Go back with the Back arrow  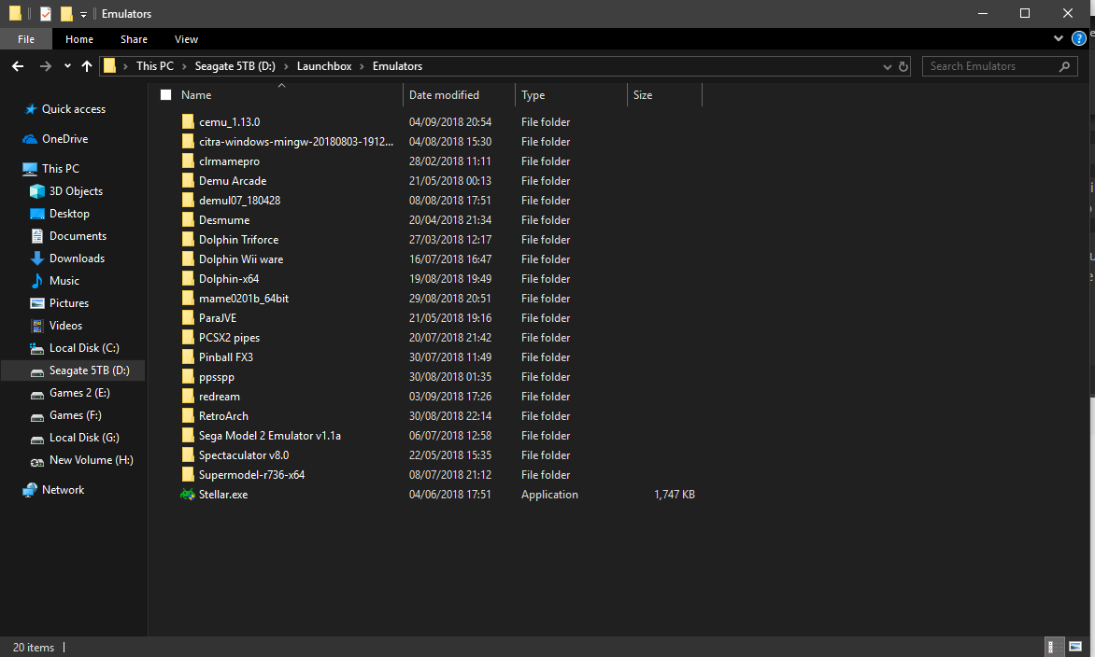(18, 66)
